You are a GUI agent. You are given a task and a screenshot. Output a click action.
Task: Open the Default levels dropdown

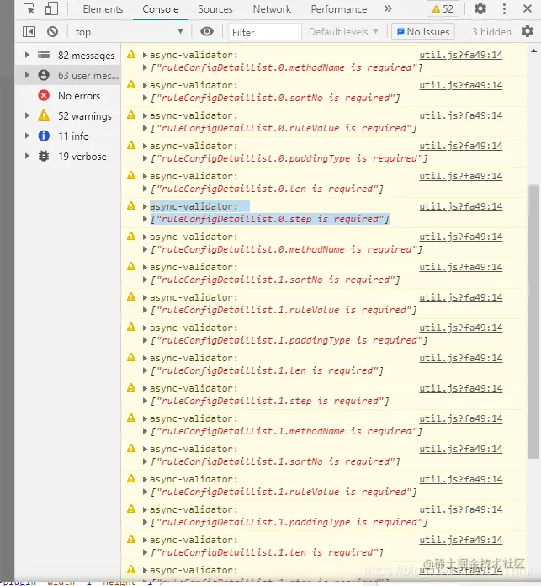[x=343, y=32]
